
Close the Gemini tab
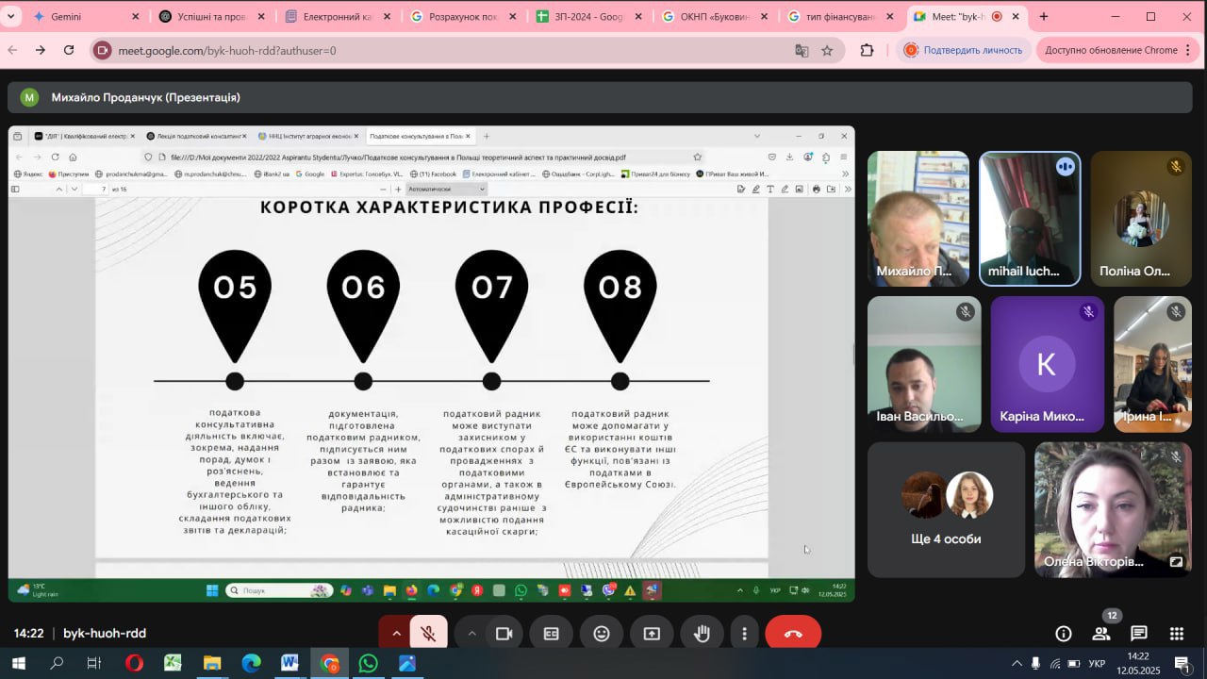click(136, 17)
